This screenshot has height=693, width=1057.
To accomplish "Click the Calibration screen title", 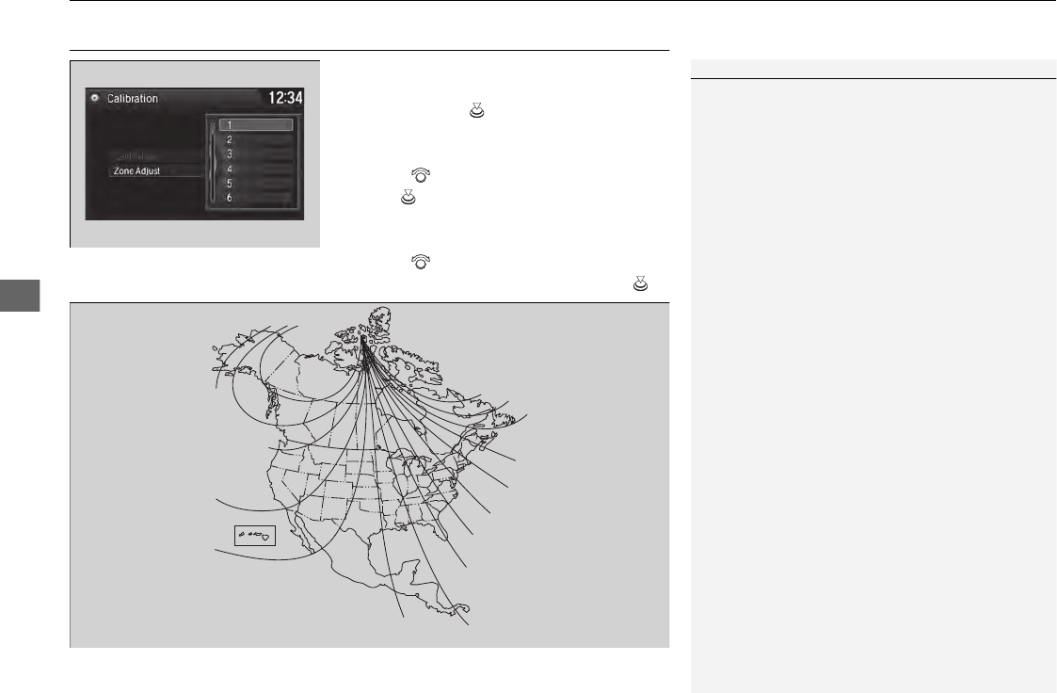I will pyautogui.click(x=133, y=99).
